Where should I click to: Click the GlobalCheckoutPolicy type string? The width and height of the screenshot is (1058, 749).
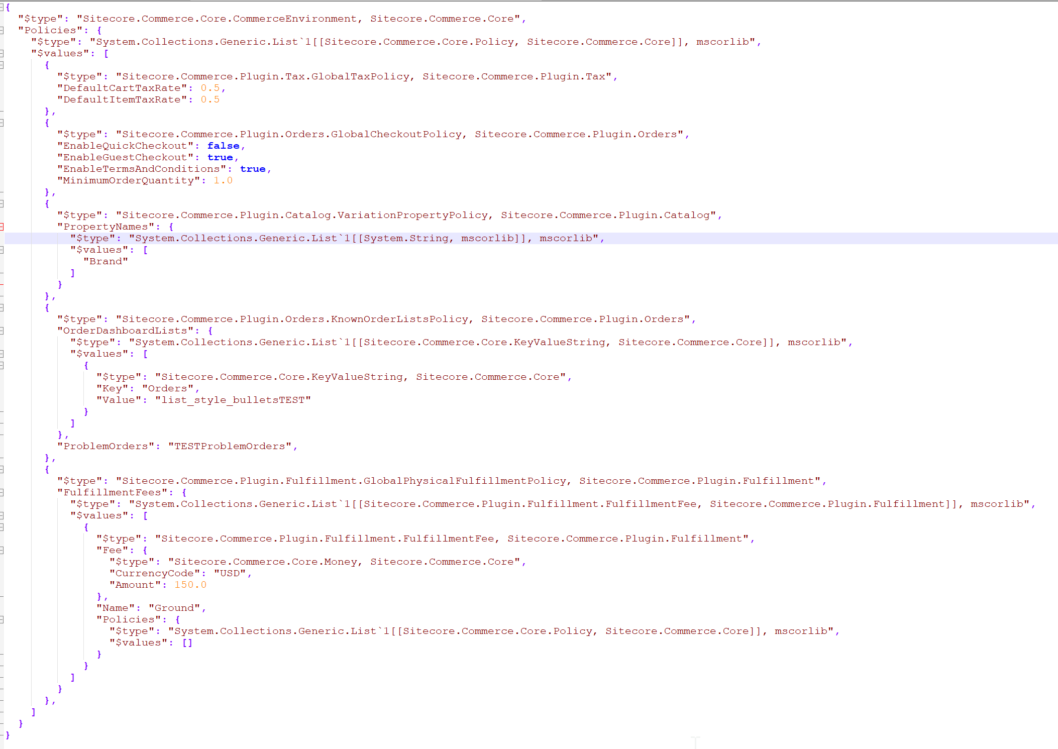click(x=399, y=134)
